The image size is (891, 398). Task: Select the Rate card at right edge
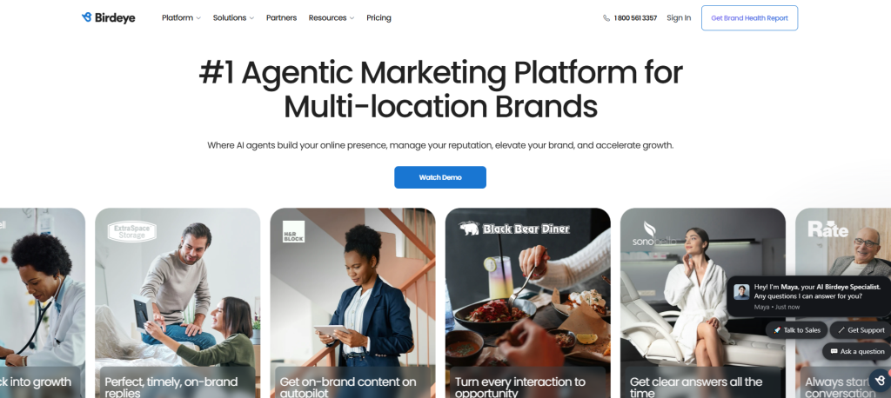click(843, 302)
